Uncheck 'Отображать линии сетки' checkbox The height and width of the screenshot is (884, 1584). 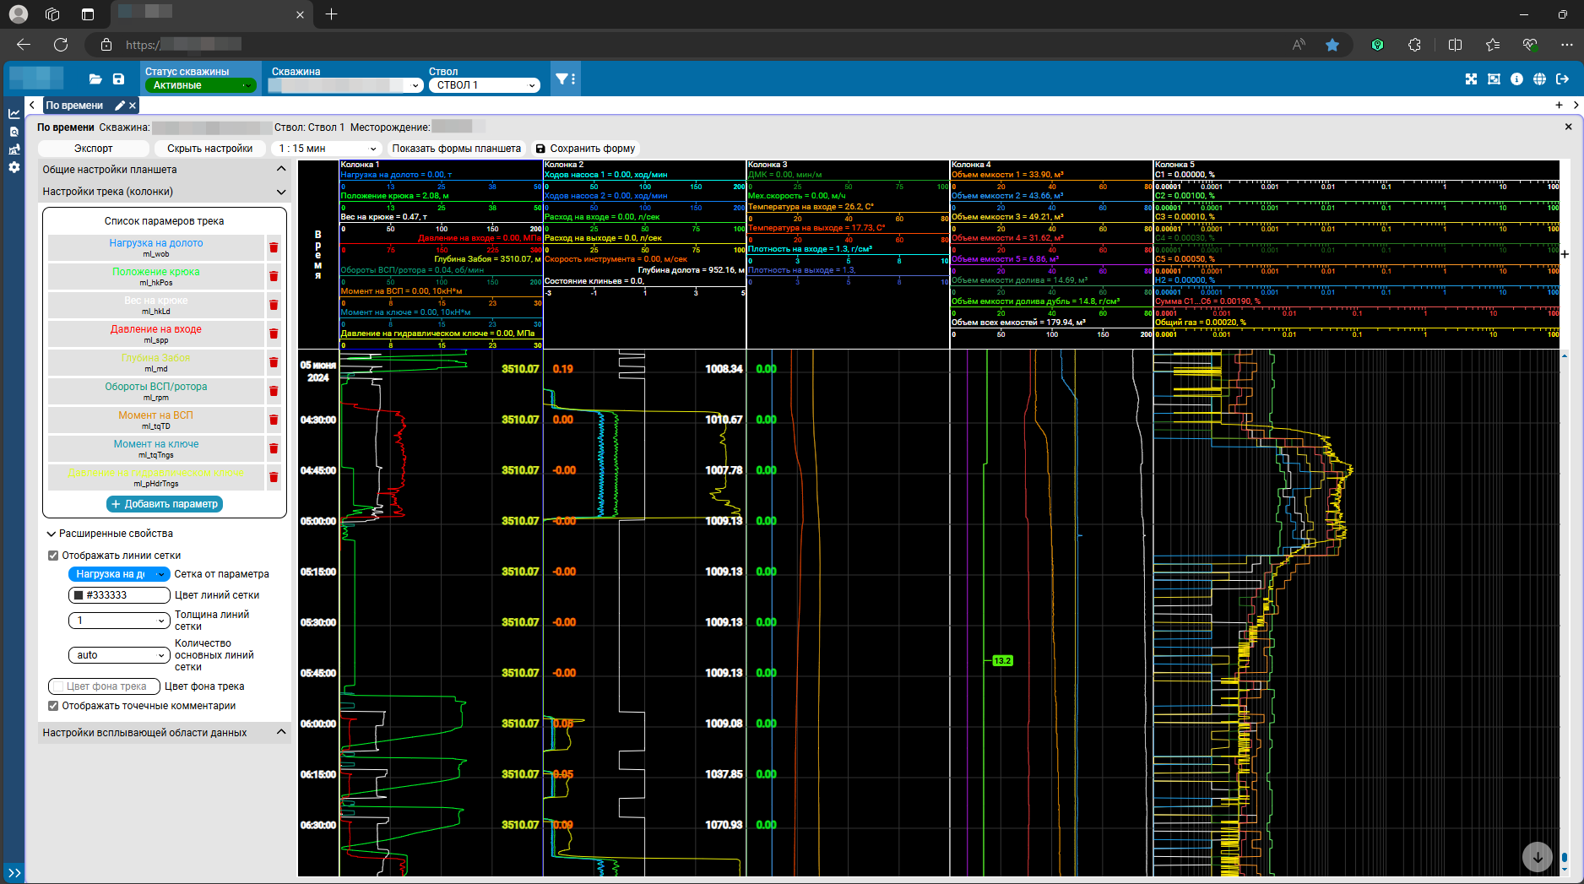coord(53,556)
